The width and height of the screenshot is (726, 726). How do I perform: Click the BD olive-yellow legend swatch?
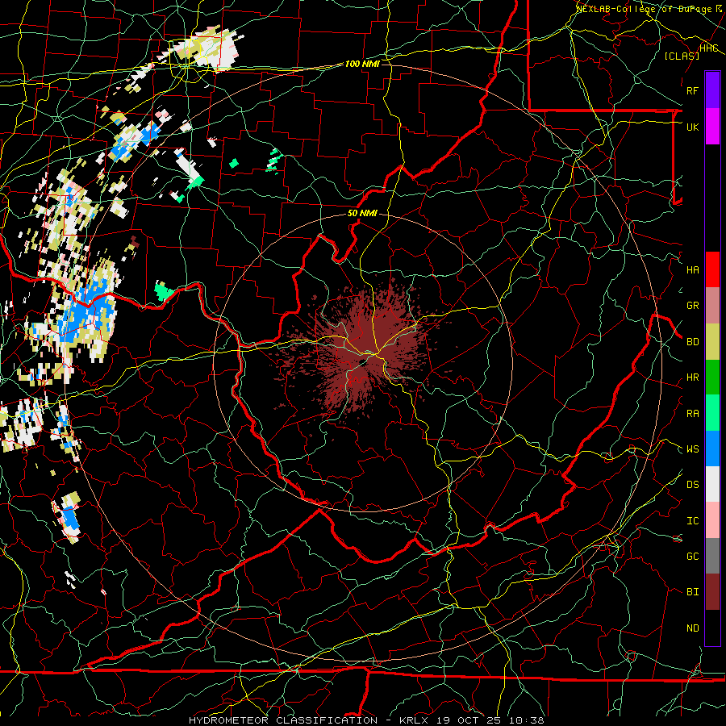[712, 342]
